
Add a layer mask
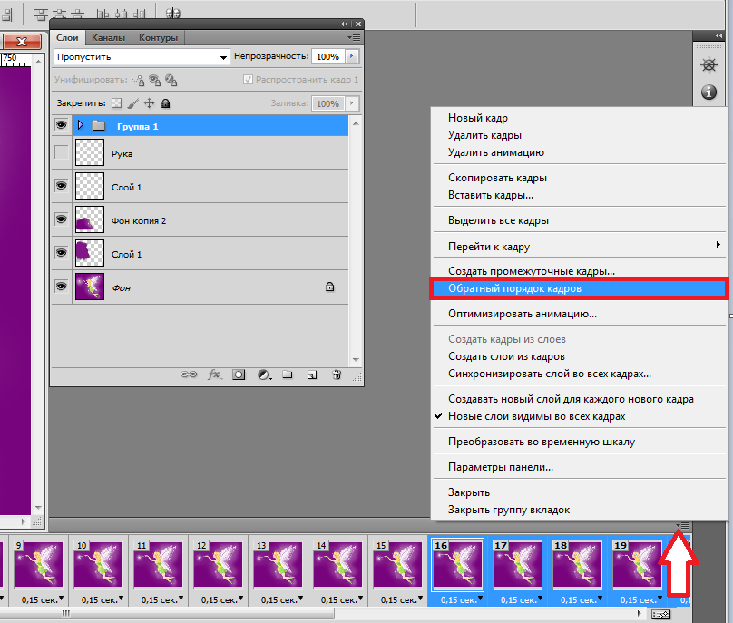(239, 375)
